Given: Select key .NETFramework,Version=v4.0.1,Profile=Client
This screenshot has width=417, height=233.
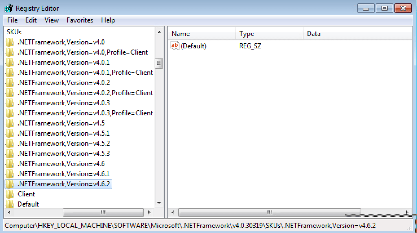Looking at the screenshot, I should click(85, 73).
